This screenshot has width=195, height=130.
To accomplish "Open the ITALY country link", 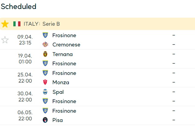I will [32, 24].
